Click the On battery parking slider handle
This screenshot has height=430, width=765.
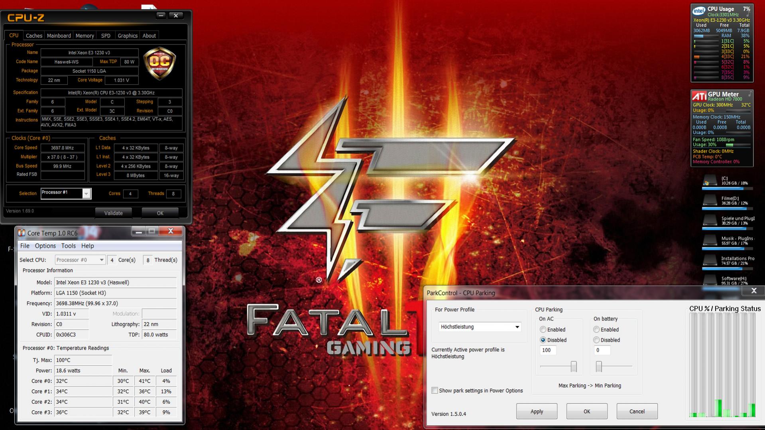point(599,366)
